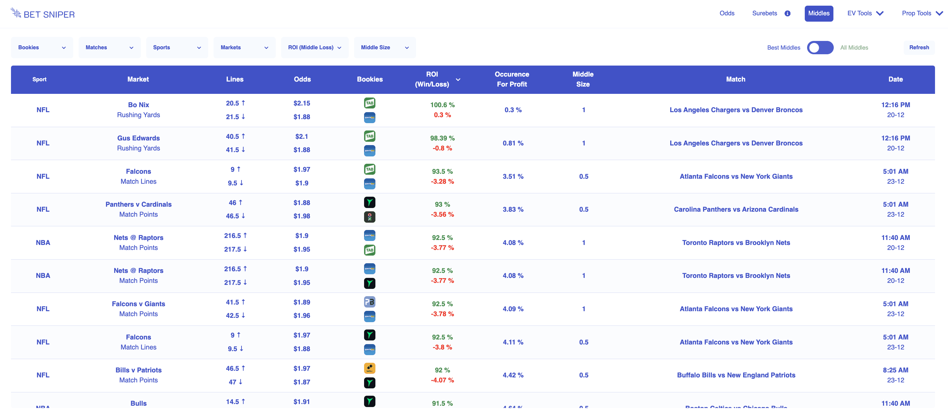Click yellow Betfair icon in Bills v Patriots row
This screenshot has height=420, width=948.
[x=369, y=368]
